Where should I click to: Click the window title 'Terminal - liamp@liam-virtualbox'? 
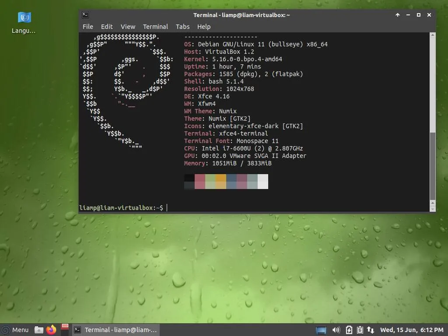click(241, 15)
